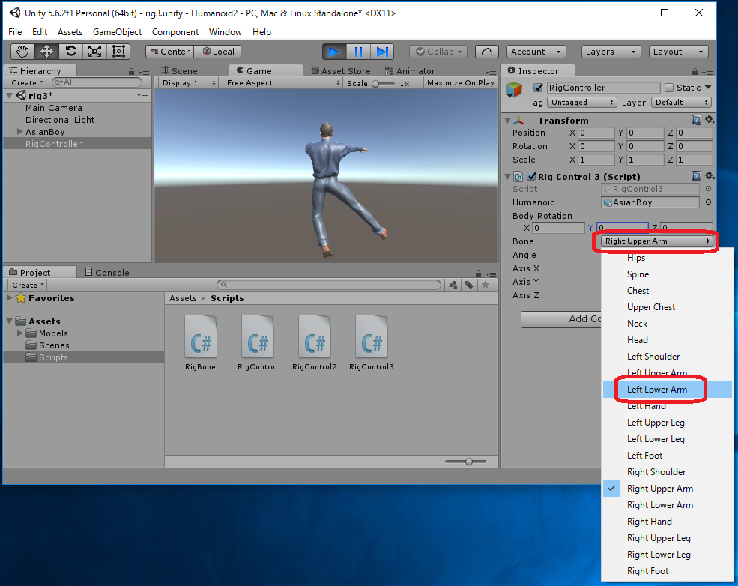Open the cloud services icon
Viewport: 738px width, 586px height.
point(488,52)
